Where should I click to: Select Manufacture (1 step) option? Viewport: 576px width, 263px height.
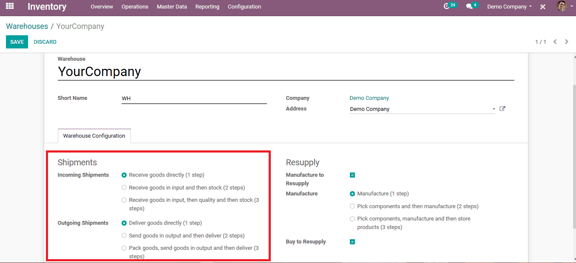coord(352,194)
